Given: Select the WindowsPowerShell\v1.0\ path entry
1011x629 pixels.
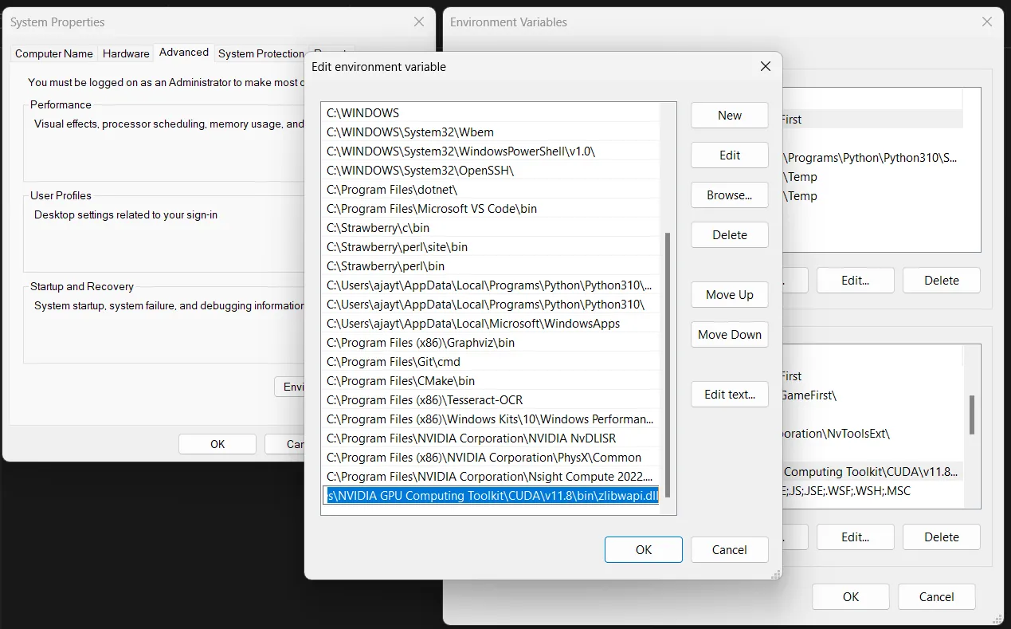Looking at the screenshot, I should coord(492,151).
